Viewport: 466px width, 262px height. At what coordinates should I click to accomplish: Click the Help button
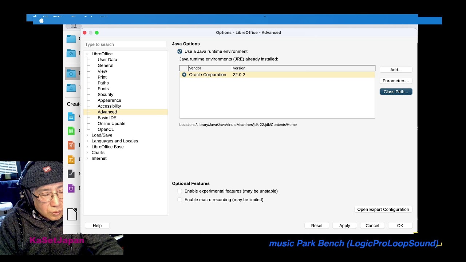coord(97,226)
